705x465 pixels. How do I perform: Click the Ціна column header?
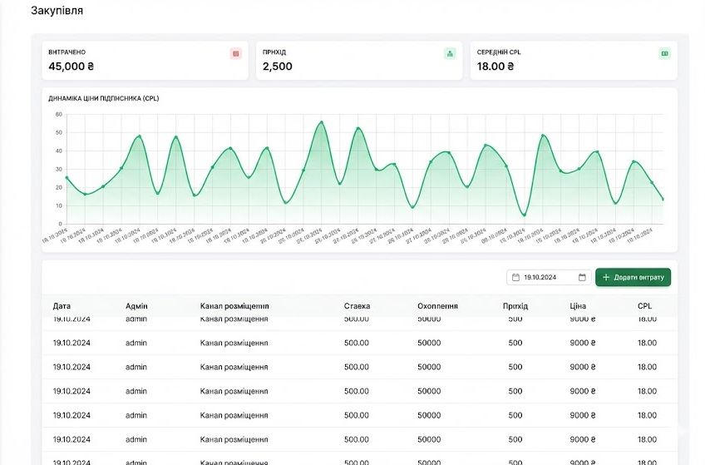578,306
